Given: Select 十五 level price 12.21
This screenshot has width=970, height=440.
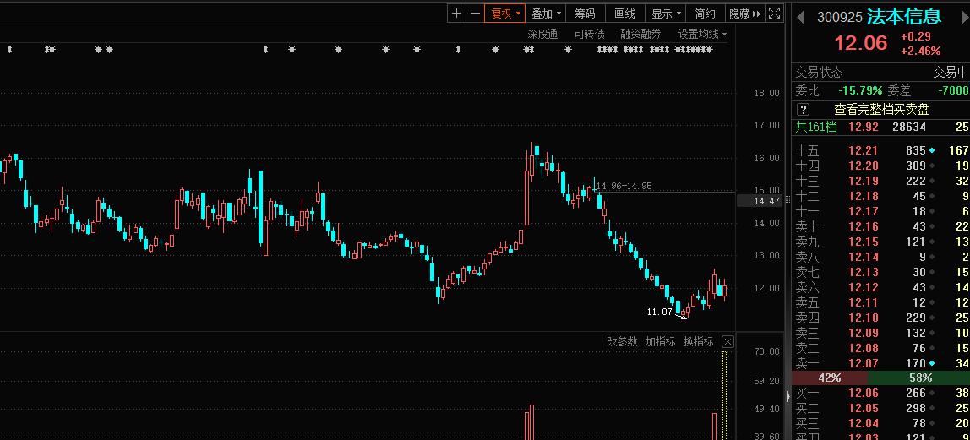Looking at the screenshot, I should 863,150.
